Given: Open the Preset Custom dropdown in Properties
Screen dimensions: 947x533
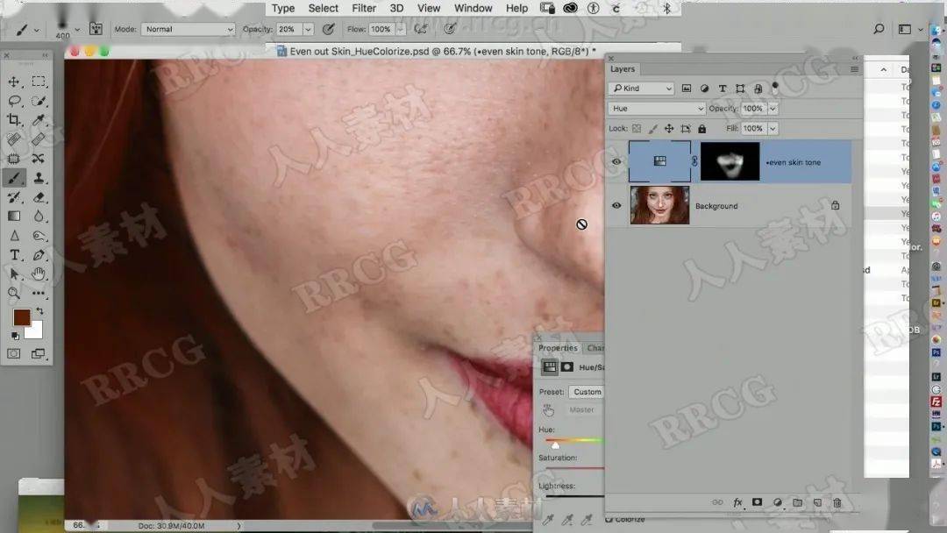Looking at the screenshot, I should click(587, 392).
